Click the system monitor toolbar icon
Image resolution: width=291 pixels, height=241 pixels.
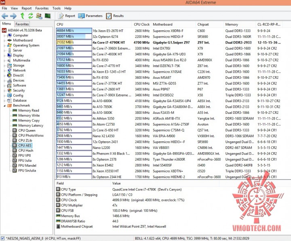pos(48,16)
